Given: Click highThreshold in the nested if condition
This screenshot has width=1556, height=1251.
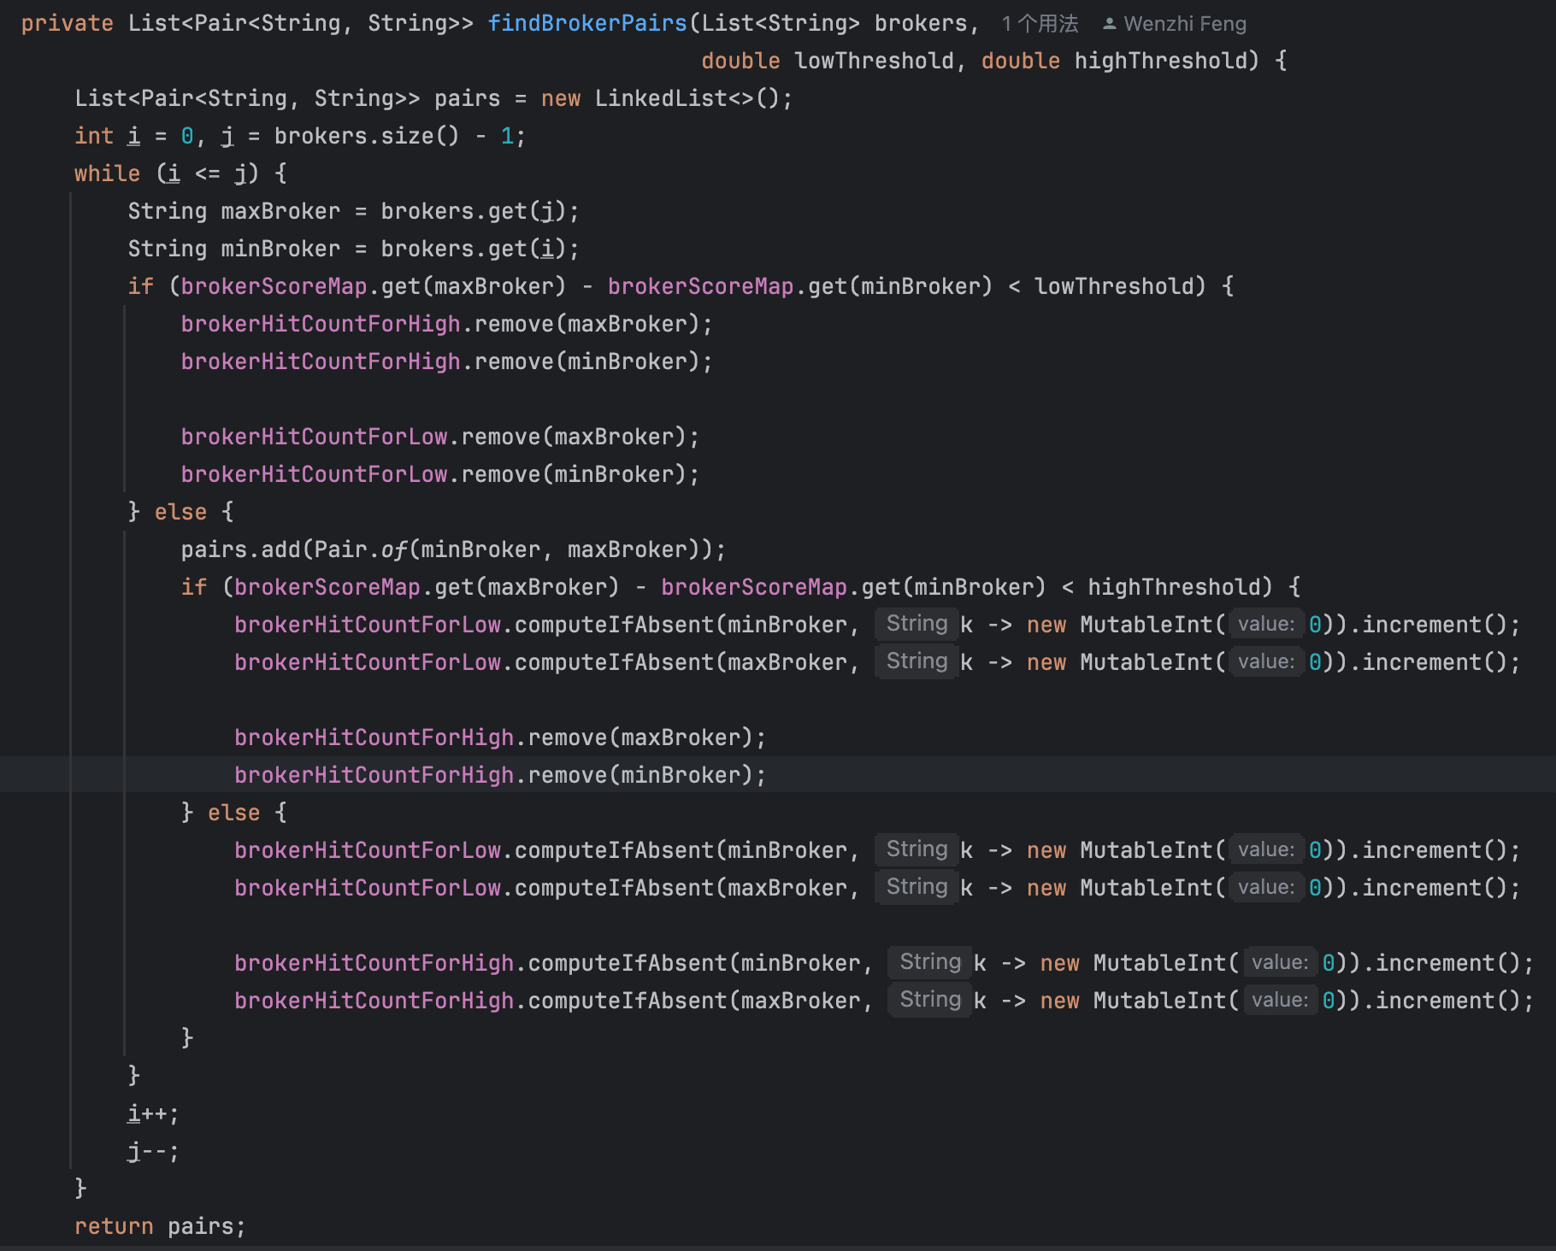Looking at the screenshot, I should (x=1179, y=587).
